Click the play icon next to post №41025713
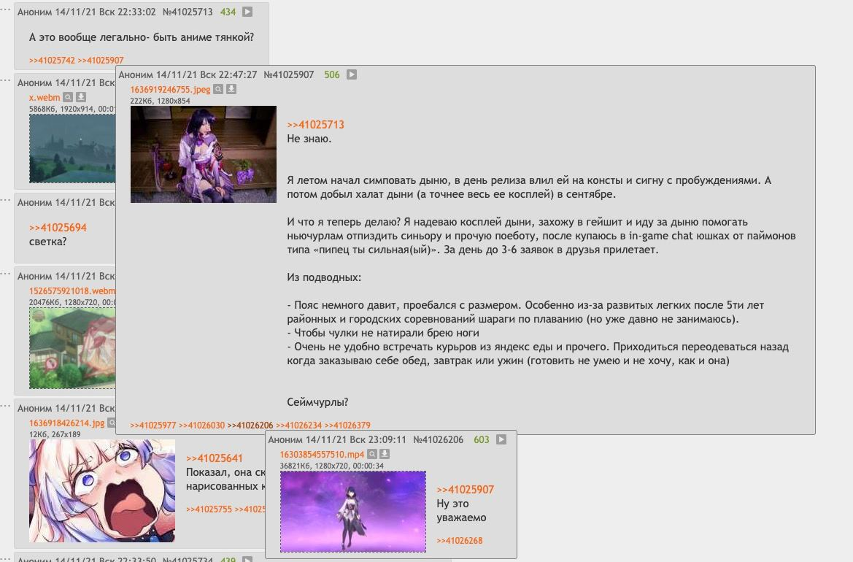This screenshot has height=562, width=853. pos(247,12)
